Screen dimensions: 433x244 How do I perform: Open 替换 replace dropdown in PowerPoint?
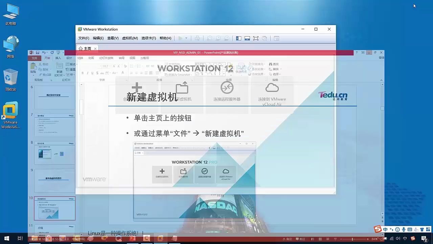275,69
